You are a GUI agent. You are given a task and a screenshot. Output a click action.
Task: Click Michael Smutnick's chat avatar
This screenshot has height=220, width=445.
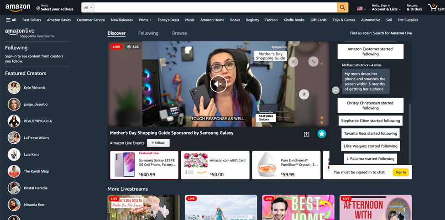pyautogui.click(x=336, y=90)
